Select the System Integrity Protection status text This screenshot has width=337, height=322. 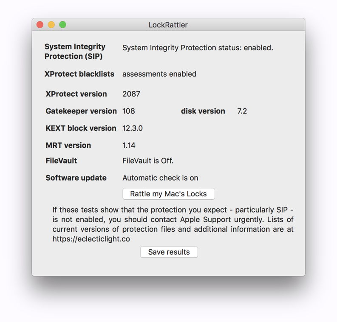[x=198, y=48]
